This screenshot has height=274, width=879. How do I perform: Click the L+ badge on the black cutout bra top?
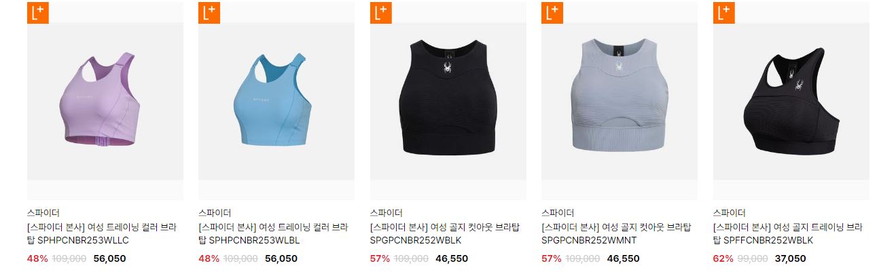tap(381, 13)
